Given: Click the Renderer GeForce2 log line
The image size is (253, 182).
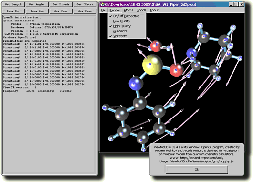Looking at the screenshot, I should pos(43,27).
